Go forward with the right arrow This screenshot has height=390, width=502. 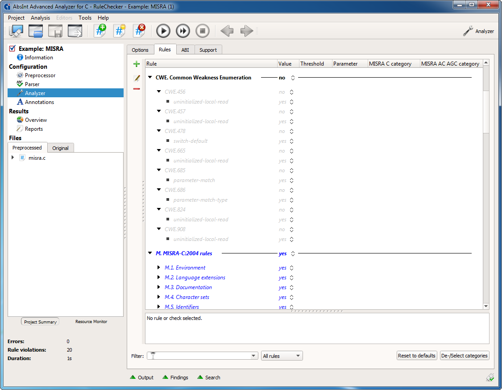point(246,31)
